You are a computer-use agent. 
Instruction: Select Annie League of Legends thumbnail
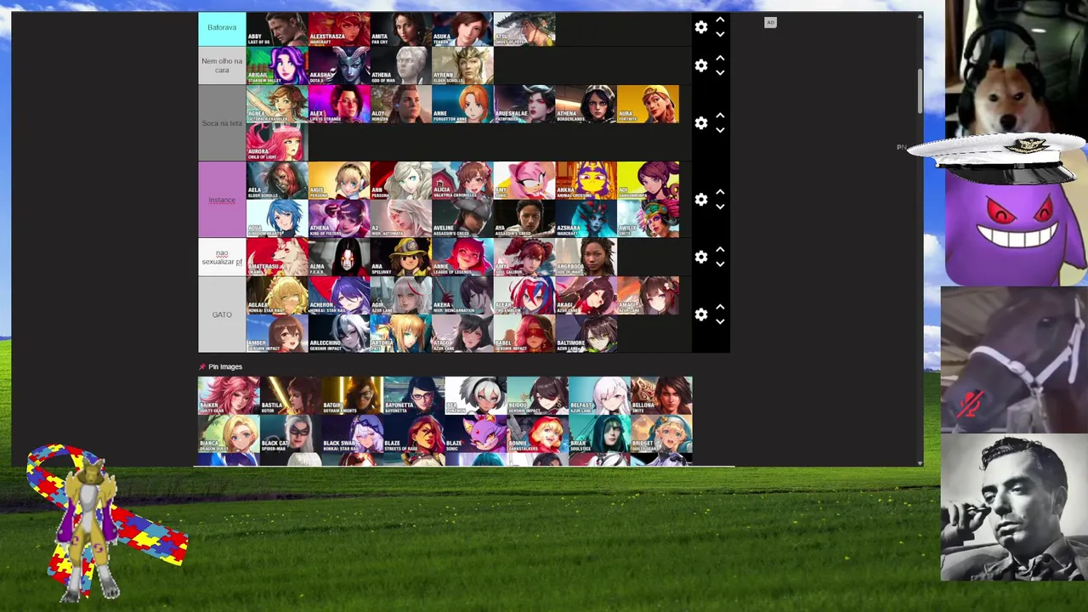462,257
